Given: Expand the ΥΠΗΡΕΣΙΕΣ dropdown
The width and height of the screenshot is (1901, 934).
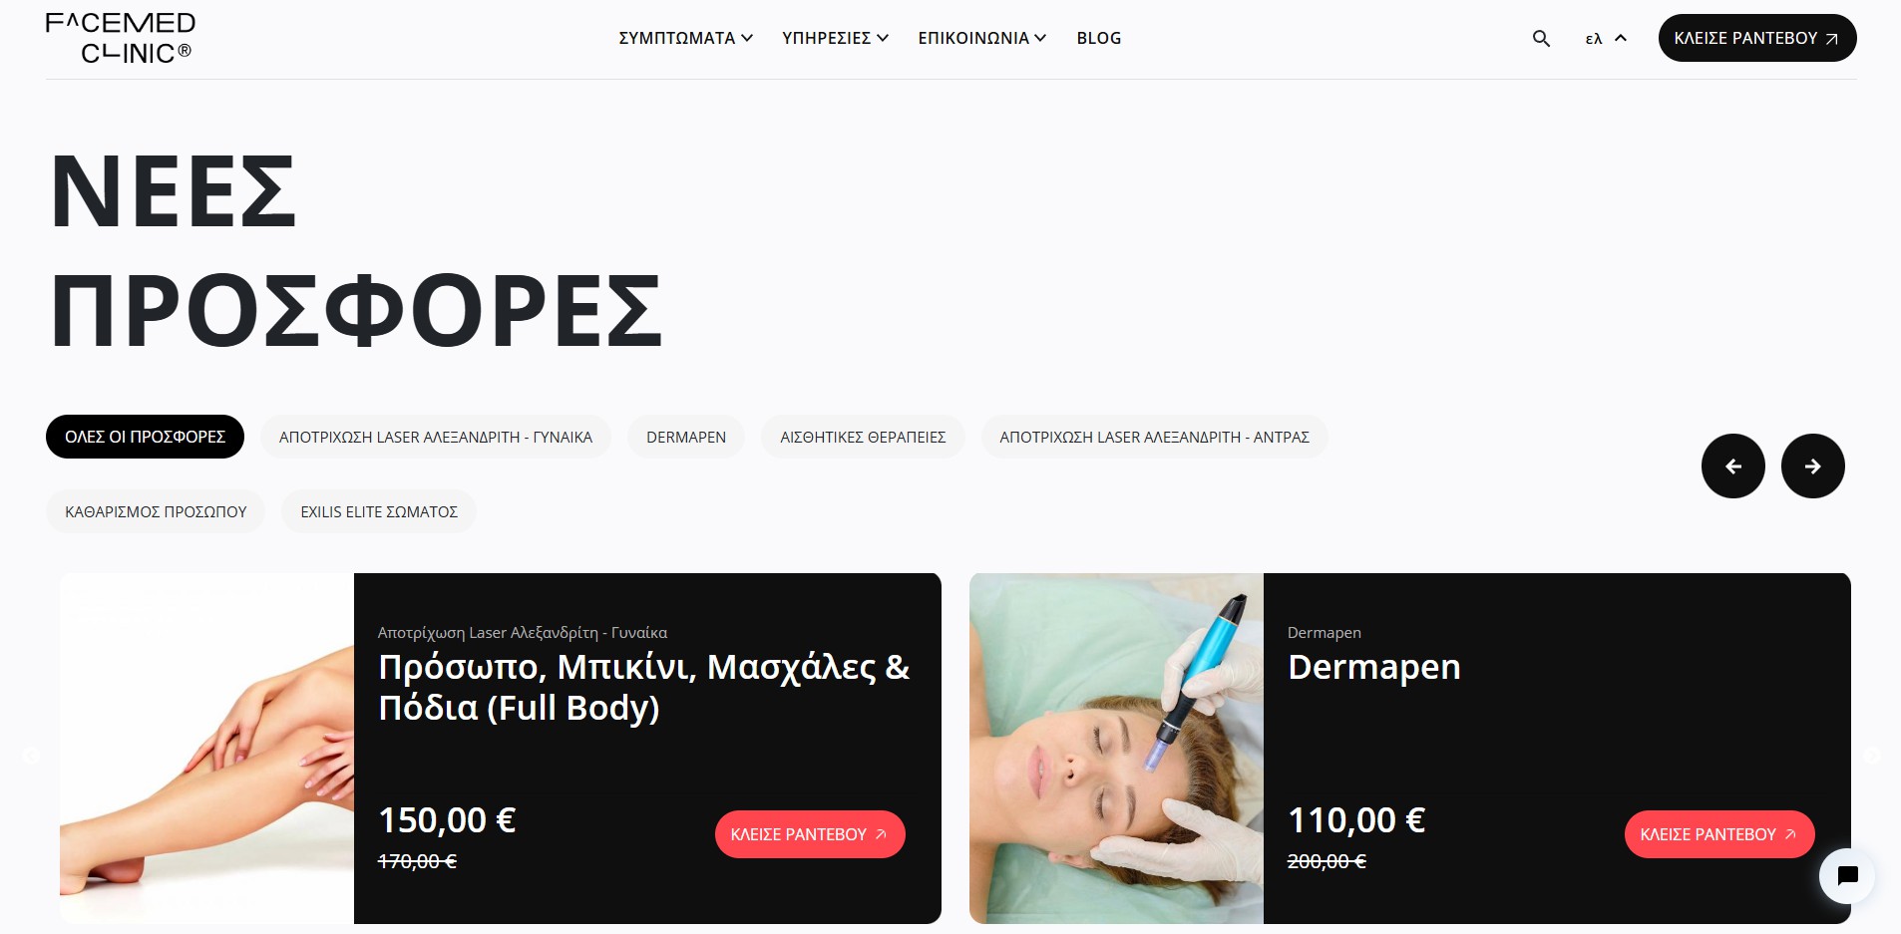Looking at the screenshot, I should click(835, 38).
